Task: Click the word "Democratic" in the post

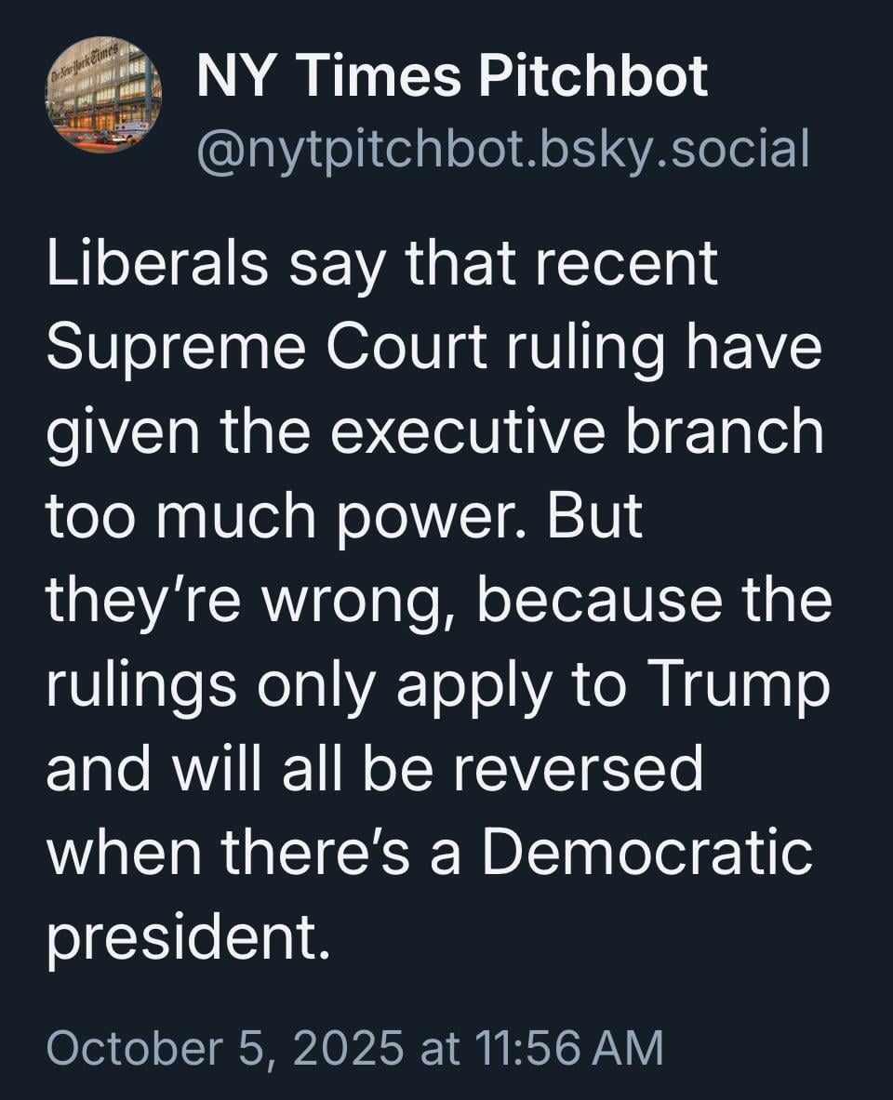Action: (x=647, y=854)
